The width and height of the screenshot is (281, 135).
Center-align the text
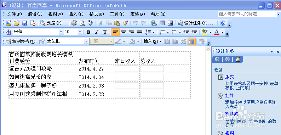coord(123,32)
